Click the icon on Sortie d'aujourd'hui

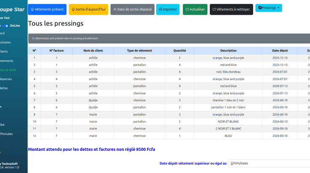pyautogui.click(x=73, y=9)
